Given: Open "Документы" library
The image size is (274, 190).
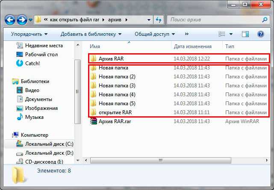Looking at the screenshot, I should point(34,99).
